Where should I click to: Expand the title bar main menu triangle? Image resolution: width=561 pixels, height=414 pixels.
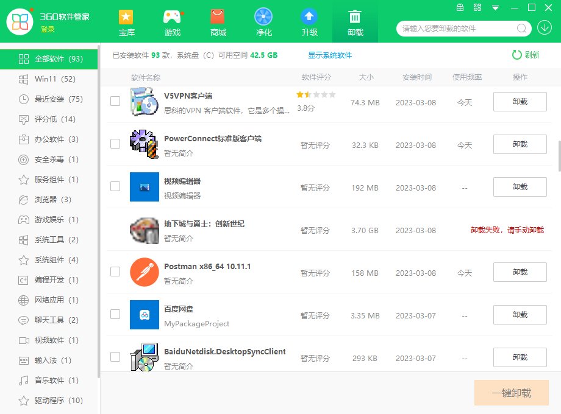coord(495,7)
